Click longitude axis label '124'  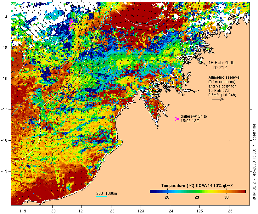(170, 211)
